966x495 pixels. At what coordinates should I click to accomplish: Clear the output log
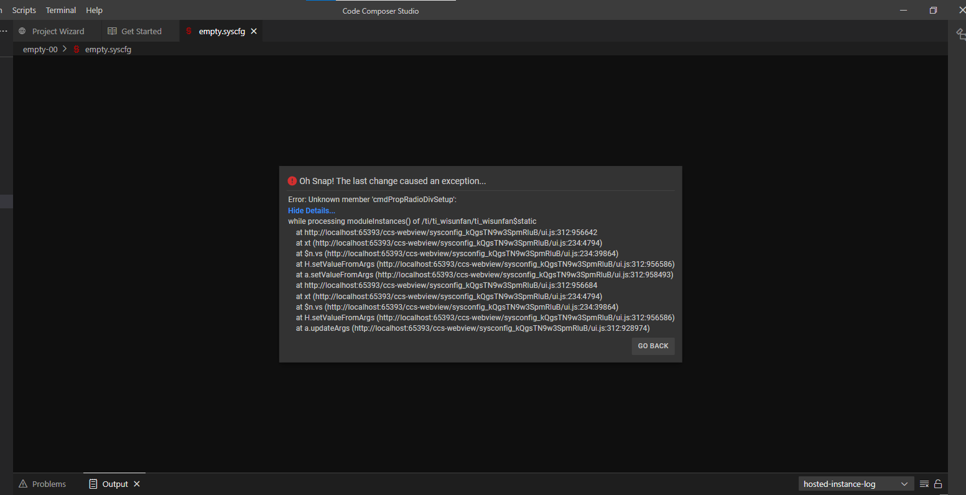[x=924, y=484]
